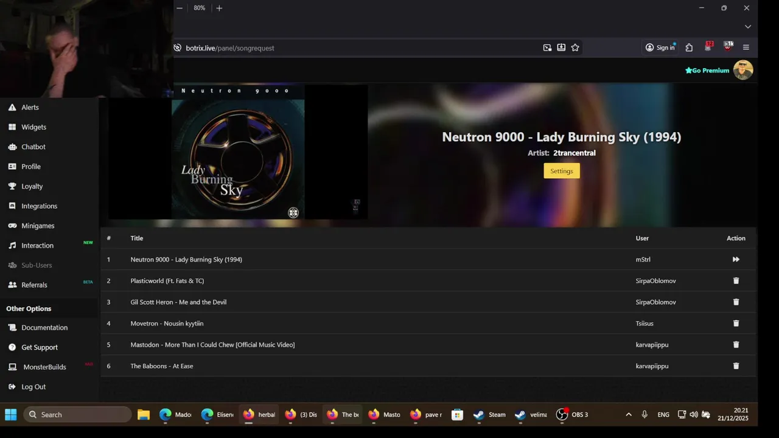Open the Firefox hamburger menu

(746, 47)
